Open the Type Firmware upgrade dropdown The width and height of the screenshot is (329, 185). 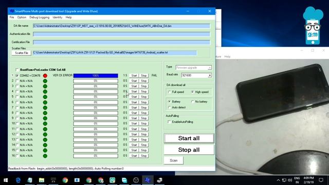(x=210, y=68)
